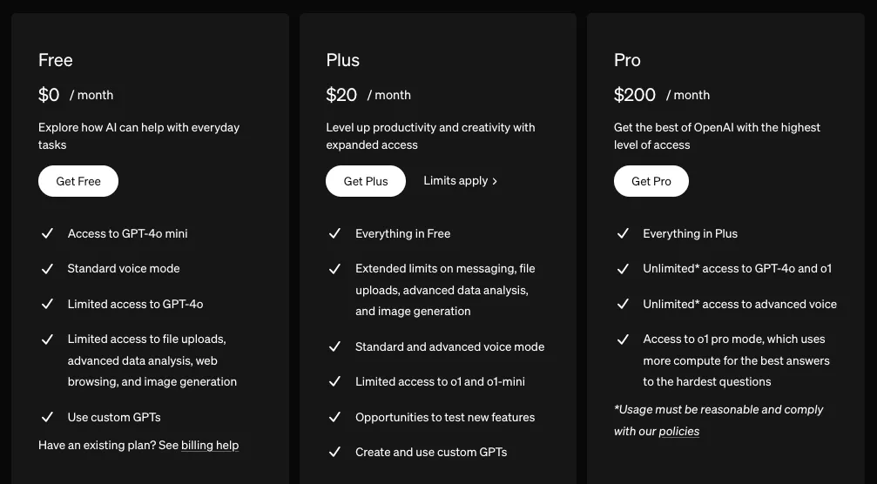Viewport: 877px width, 484px height.
Task: Click checkmark beside Everything in Plus
Action: point(623,233)
